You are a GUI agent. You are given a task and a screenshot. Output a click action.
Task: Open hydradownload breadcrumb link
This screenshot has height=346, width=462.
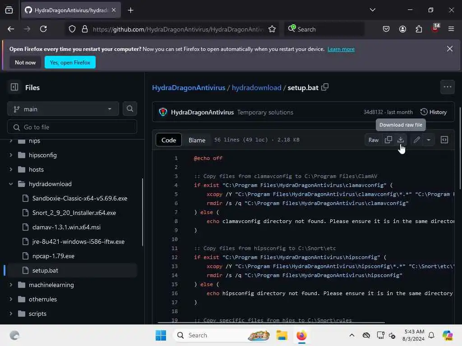256,88
